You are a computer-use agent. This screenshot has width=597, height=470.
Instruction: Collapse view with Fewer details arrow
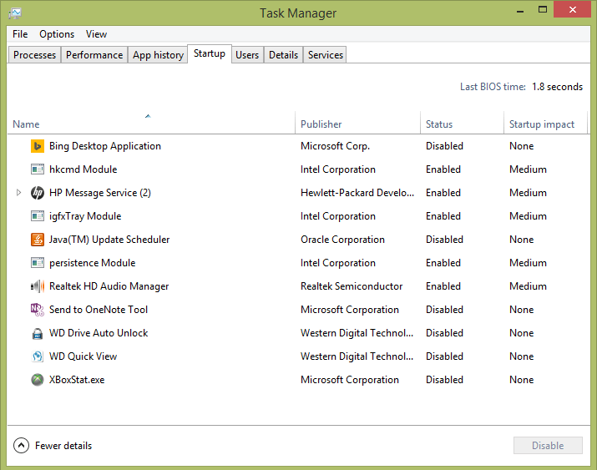click(22, 446)
